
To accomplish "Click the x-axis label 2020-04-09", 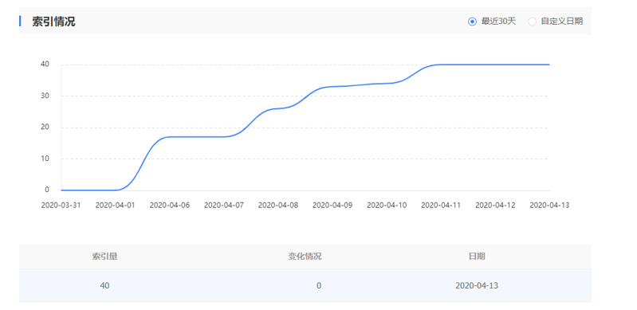I will pyautogui.click(x=332, y=205).
